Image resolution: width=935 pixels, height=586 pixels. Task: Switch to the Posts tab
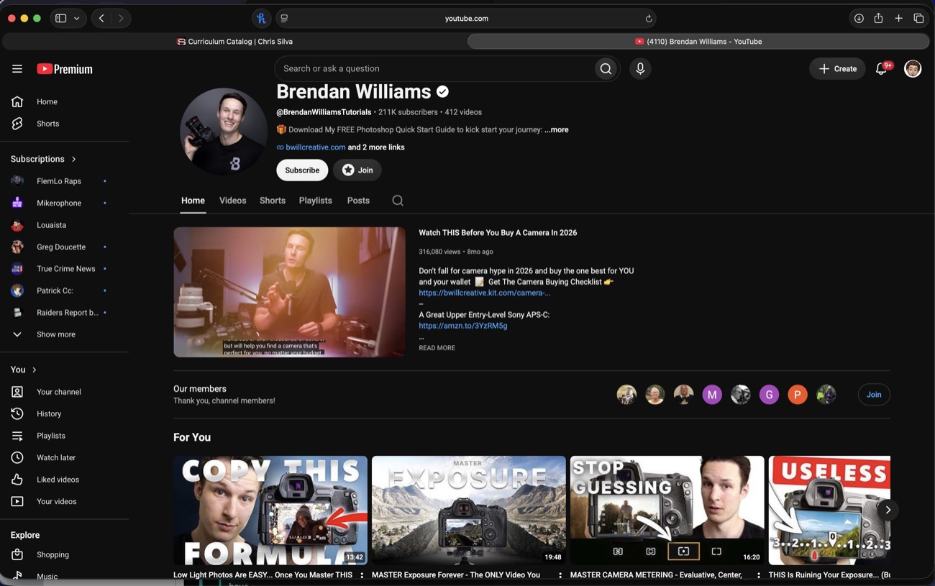point(358,201)
